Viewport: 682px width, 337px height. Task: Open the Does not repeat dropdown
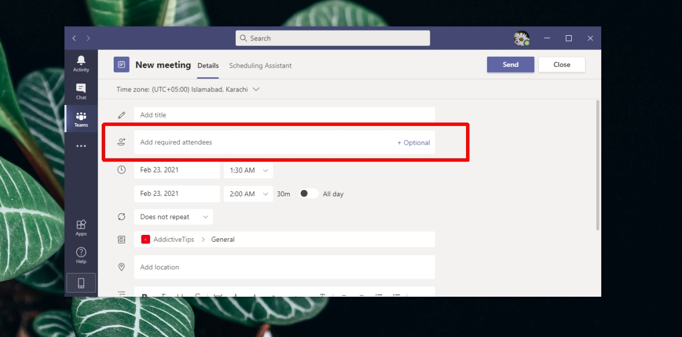pos(173,217)
